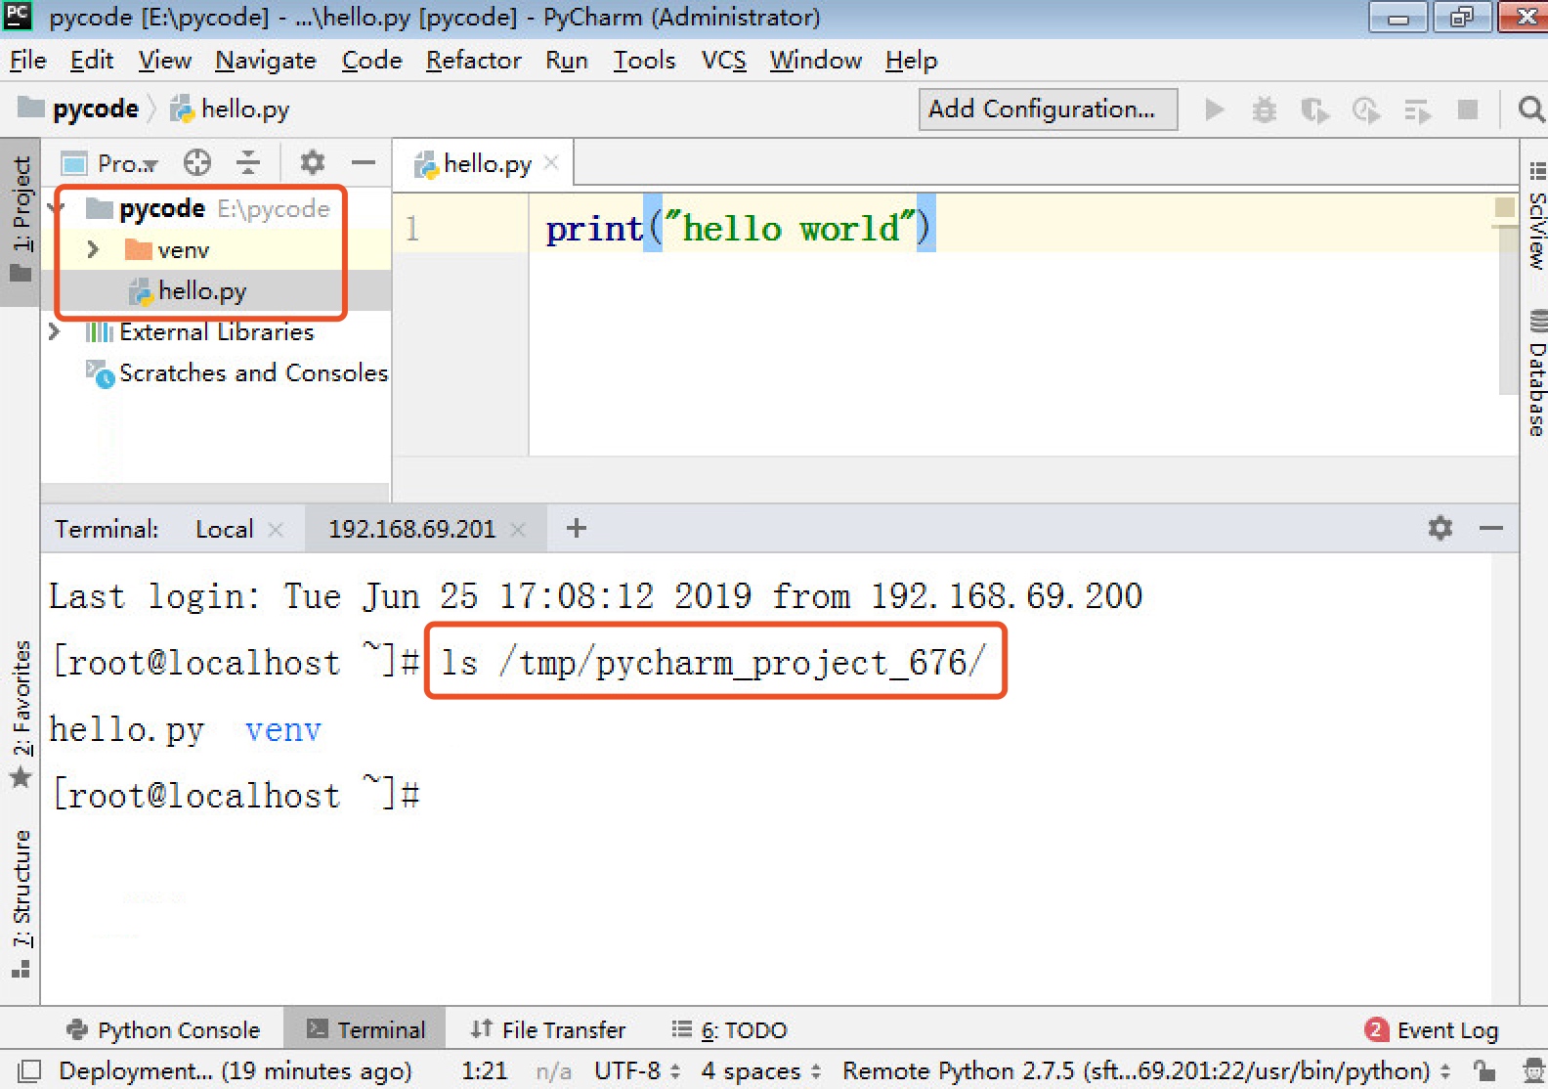Click the Concurrency diagram run icon

[x=1417, y=110]
